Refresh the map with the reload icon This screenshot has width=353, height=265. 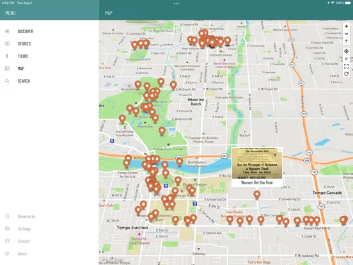(346, 74)
